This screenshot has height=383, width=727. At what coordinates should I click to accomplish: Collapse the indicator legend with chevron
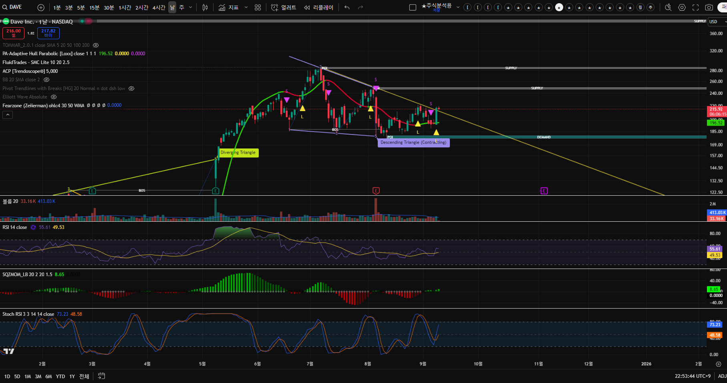click(8, 115)
